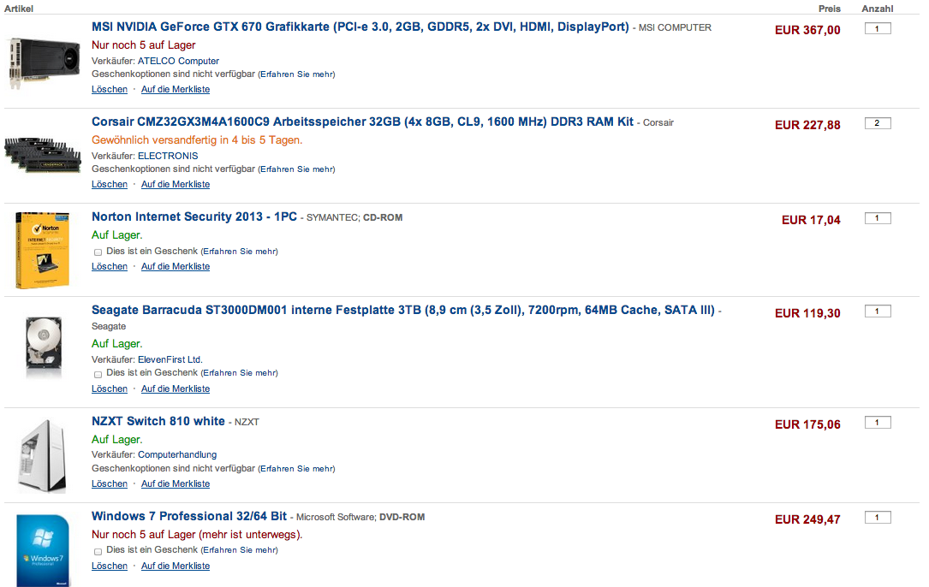This screenshot has width=929, height=587.
Task: Open seller ElevenFirst Ltd. link
Action: (170, 359)
